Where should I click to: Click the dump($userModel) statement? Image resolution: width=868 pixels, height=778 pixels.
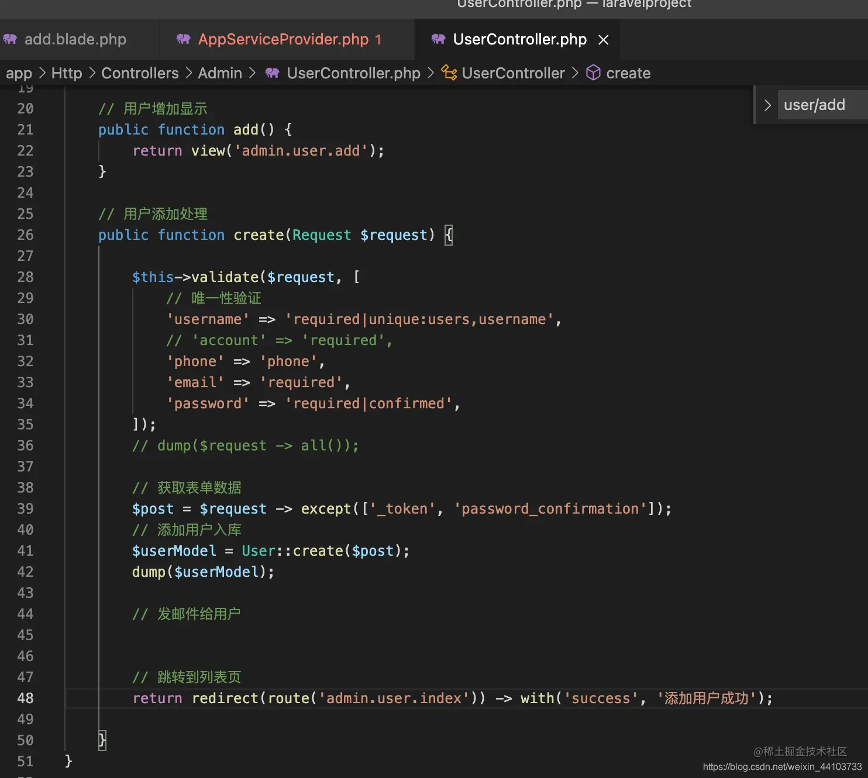pos(203,572)
